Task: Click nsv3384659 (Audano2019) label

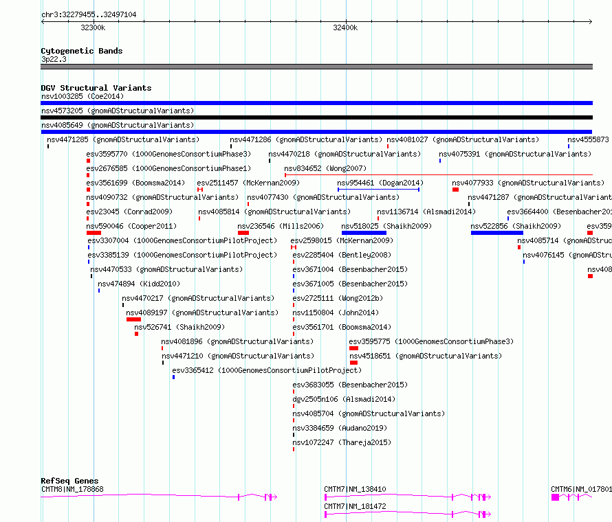Action: [340, 428]
